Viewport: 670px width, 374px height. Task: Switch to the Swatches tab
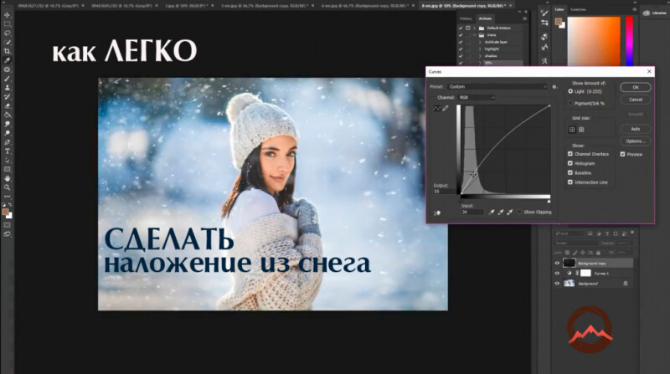point(578,9)
